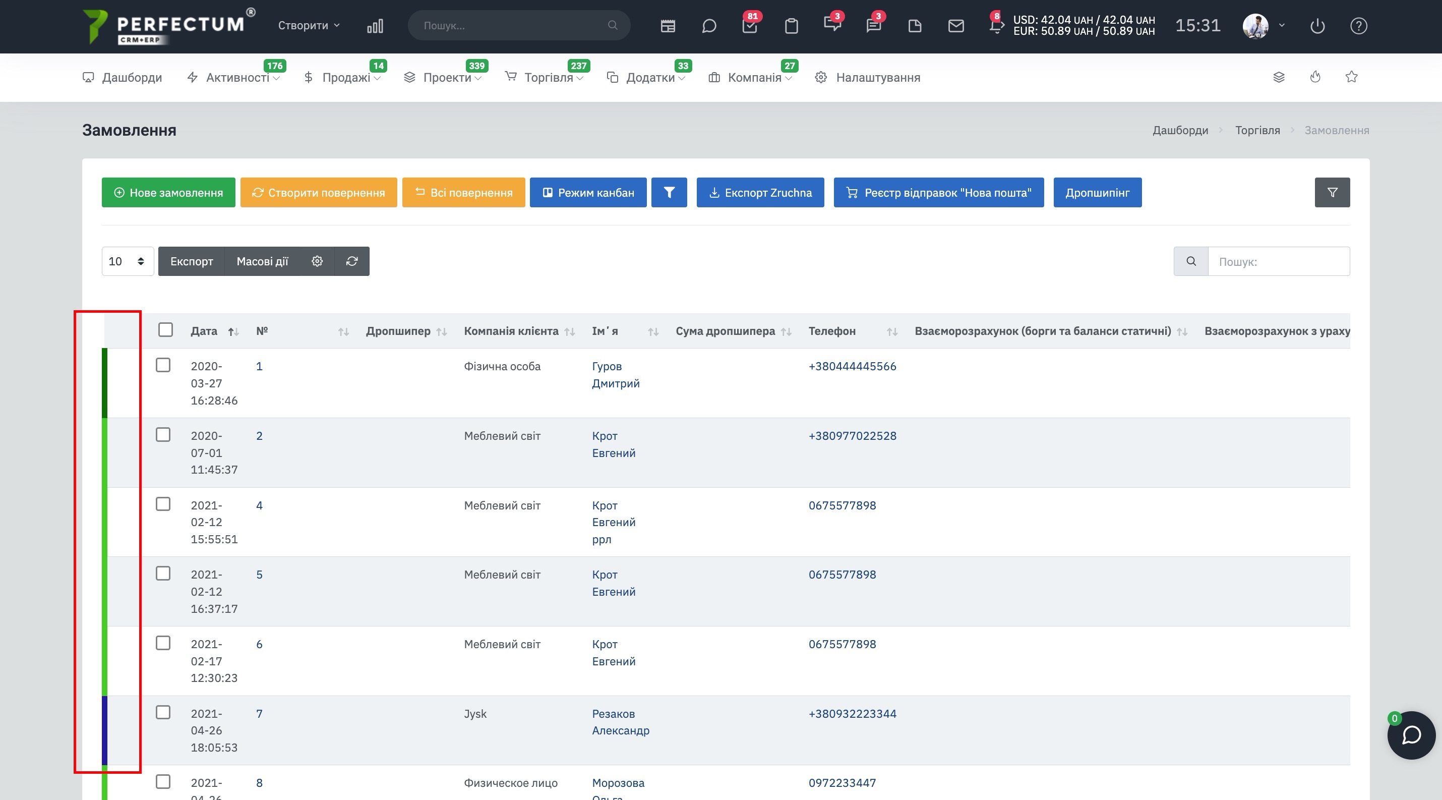Open Реєстр відправок "Нова пошта"
1442x800 pixels.
[939, 193]
